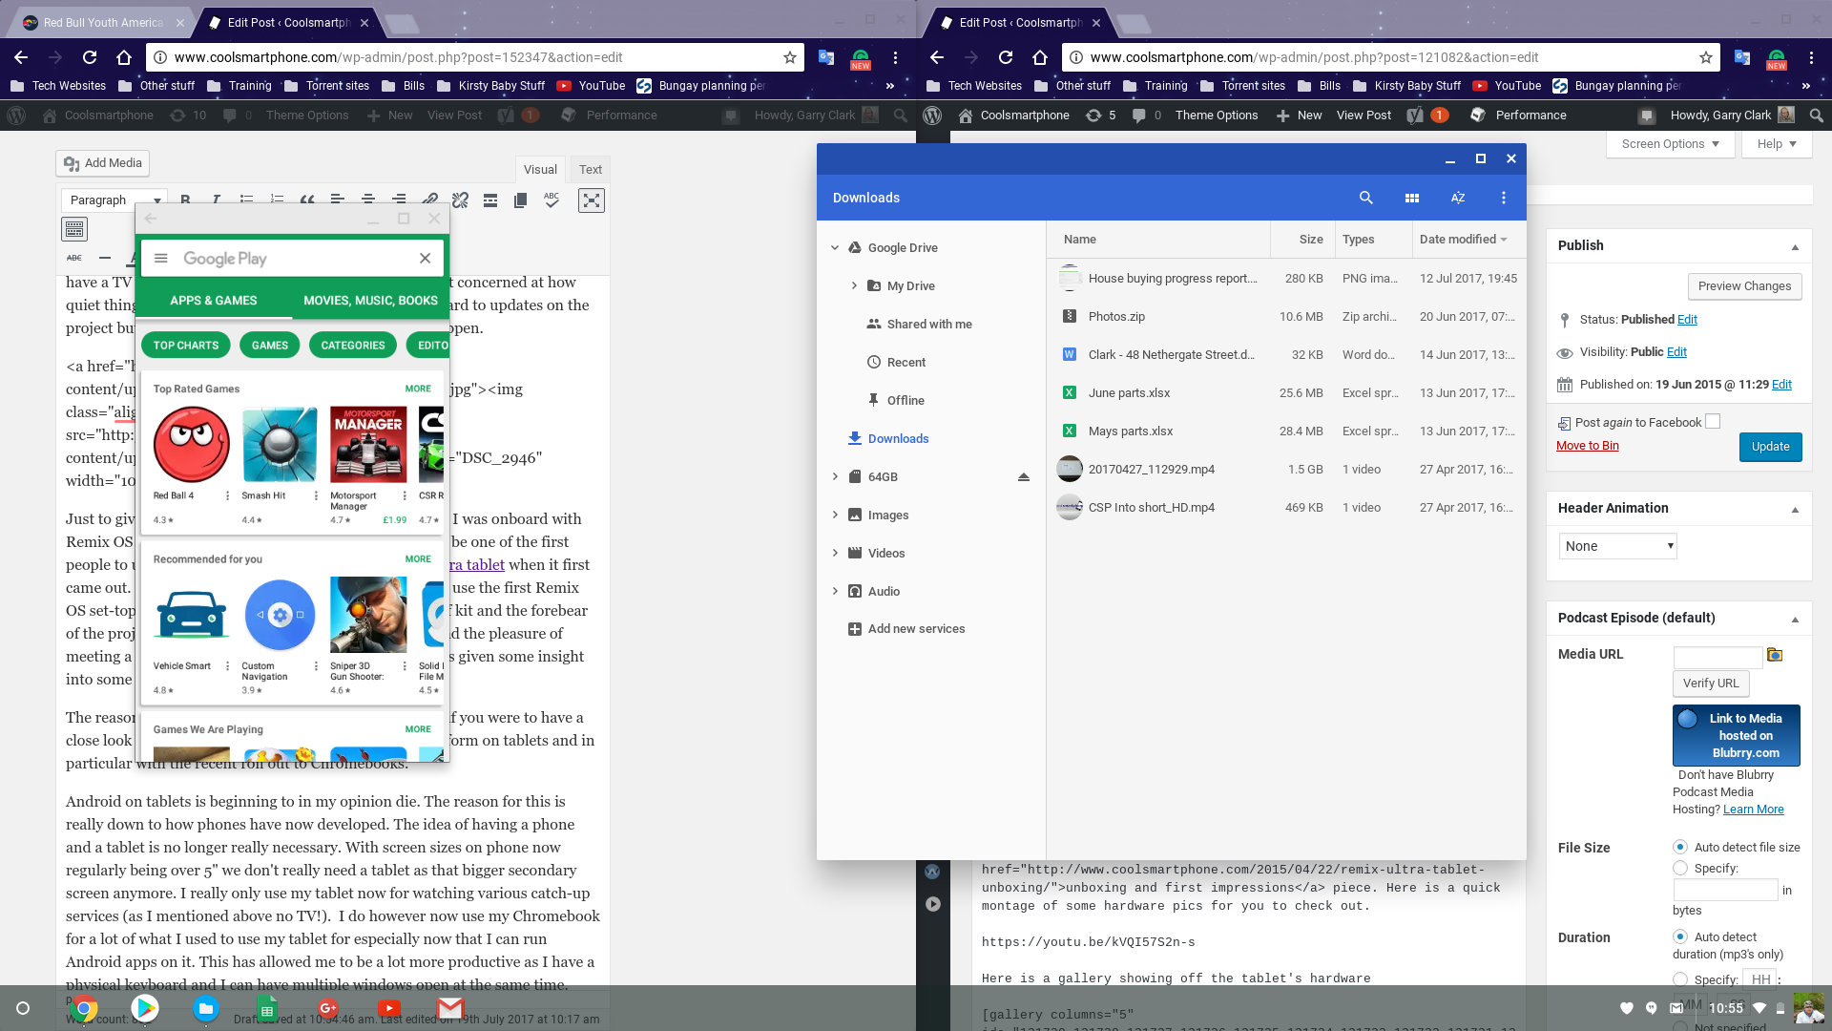Switch to the Text editor tab
Screen dimensions: 1832x1031
tap(591, 169)
